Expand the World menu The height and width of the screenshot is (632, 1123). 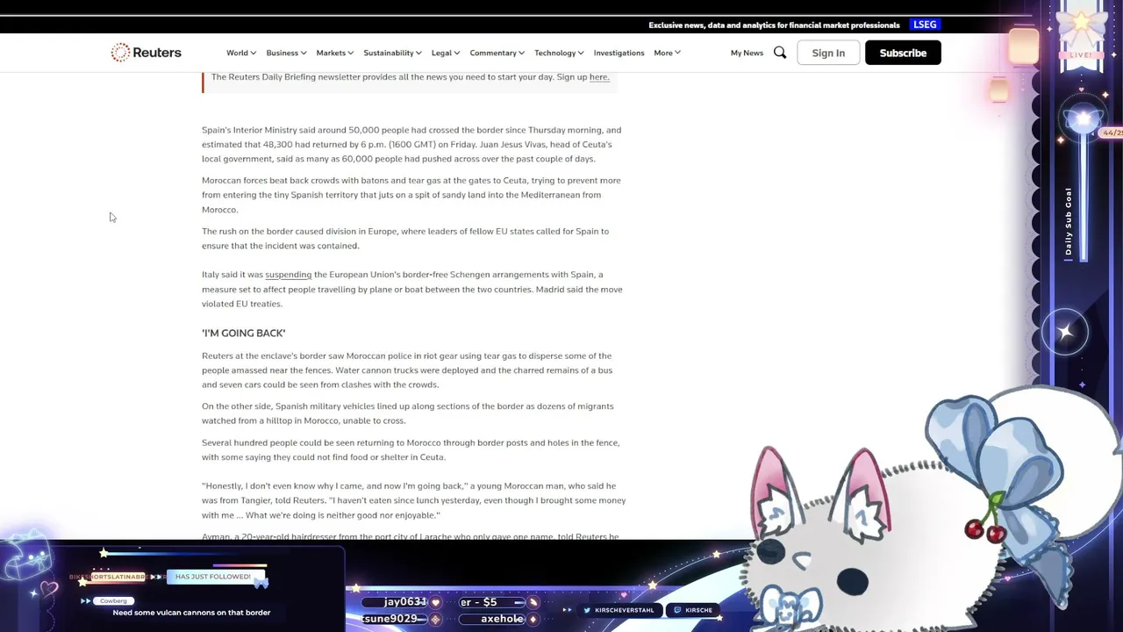pyautogui.click(x=241, y=53)
